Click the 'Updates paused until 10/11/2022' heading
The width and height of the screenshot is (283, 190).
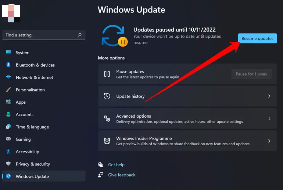click(174, 29)
